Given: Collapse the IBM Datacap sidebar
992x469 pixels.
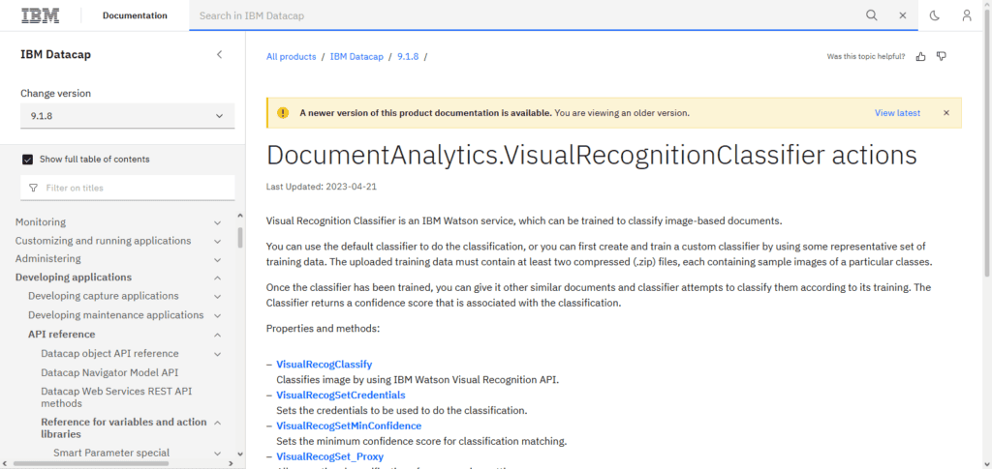Looking at the screenshot, I should point(220,54).
